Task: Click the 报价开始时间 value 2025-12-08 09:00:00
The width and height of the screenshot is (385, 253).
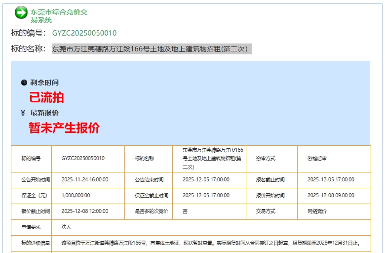Action: click(331, 196)
